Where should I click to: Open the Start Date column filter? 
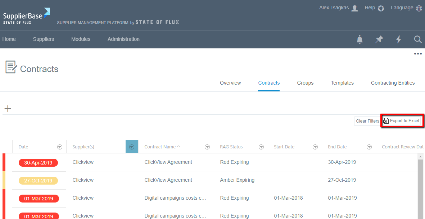pyautogui.click(x=315, y=147)
